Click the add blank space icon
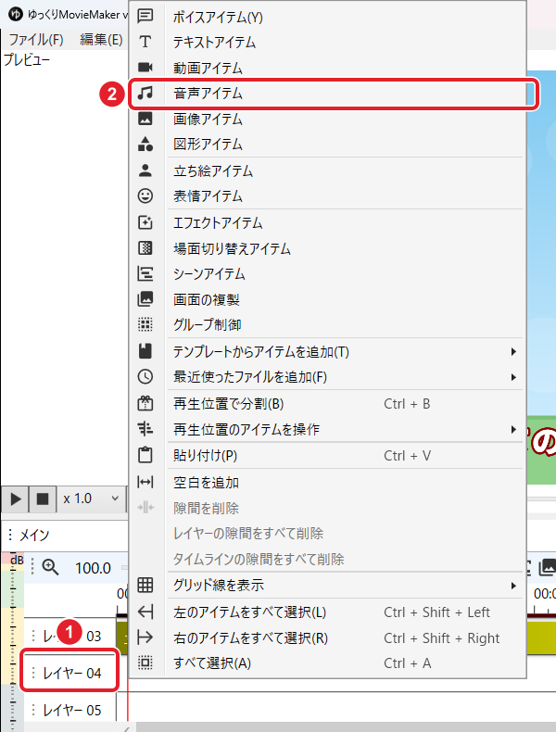Viewport: 556px width, 732px height. click(x=145, y=482)
